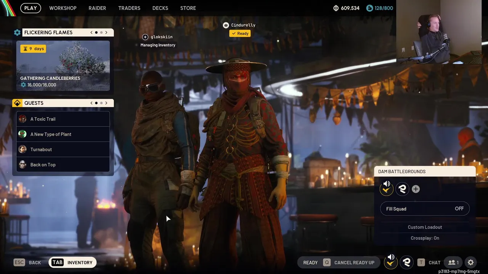Click the Quests diamond header icon
This screenshot has height=274, width=488.
click(x=17, y=103)
